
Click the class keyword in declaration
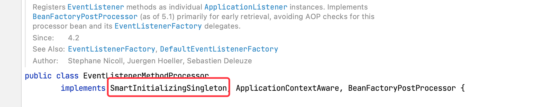pos(67,76)
